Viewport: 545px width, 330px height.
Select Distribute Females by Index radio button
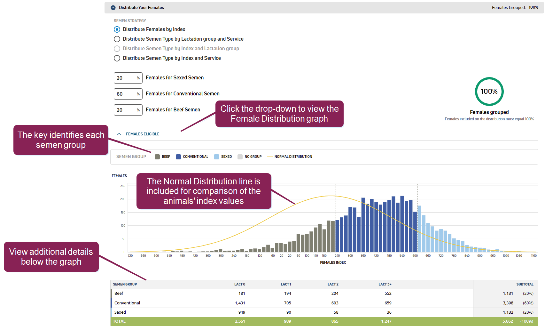point(117,29)
